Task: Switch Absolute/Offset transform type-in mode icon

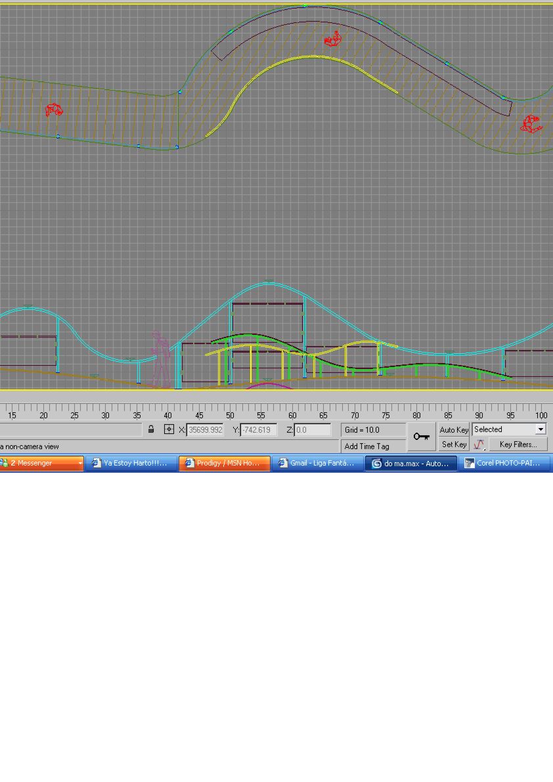Action: 169,429
